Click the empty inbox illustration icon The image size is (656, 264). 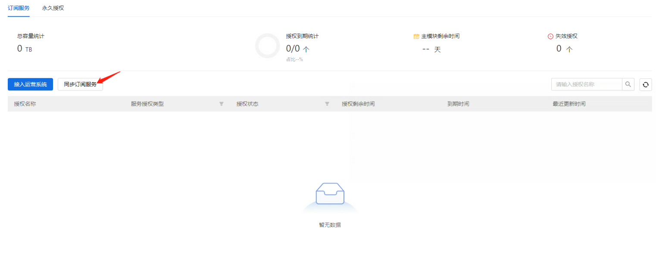(x=330, y=193)
